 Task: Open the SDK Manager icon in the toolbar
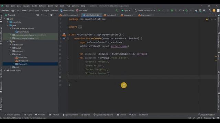click(205, 11)
